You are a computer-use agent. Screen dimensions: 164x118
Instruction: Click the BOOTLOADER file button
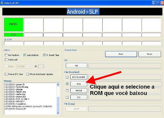[x=79, y=77]
